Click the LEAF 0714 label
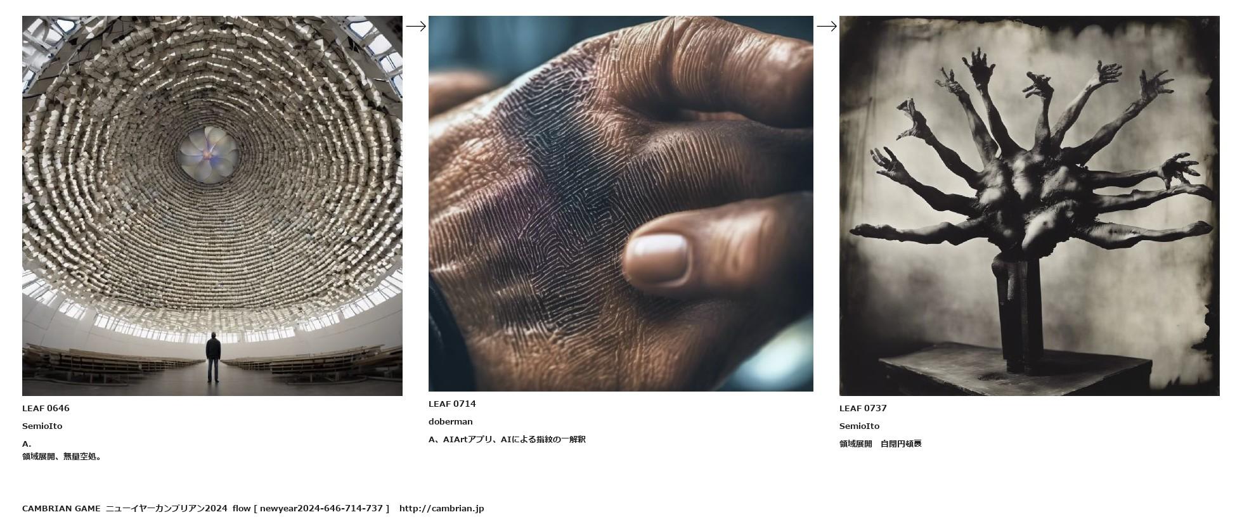This screenshot has width=1242, height=524. 452,404
